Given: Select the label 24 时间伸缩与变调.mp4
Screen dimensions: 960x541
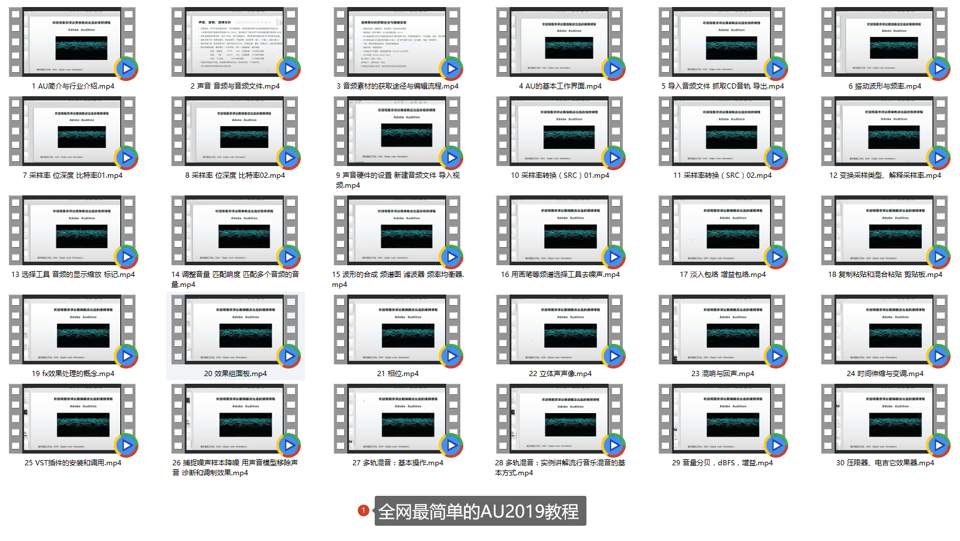Looking at the screenshot, I should click(x=885, y=373).
